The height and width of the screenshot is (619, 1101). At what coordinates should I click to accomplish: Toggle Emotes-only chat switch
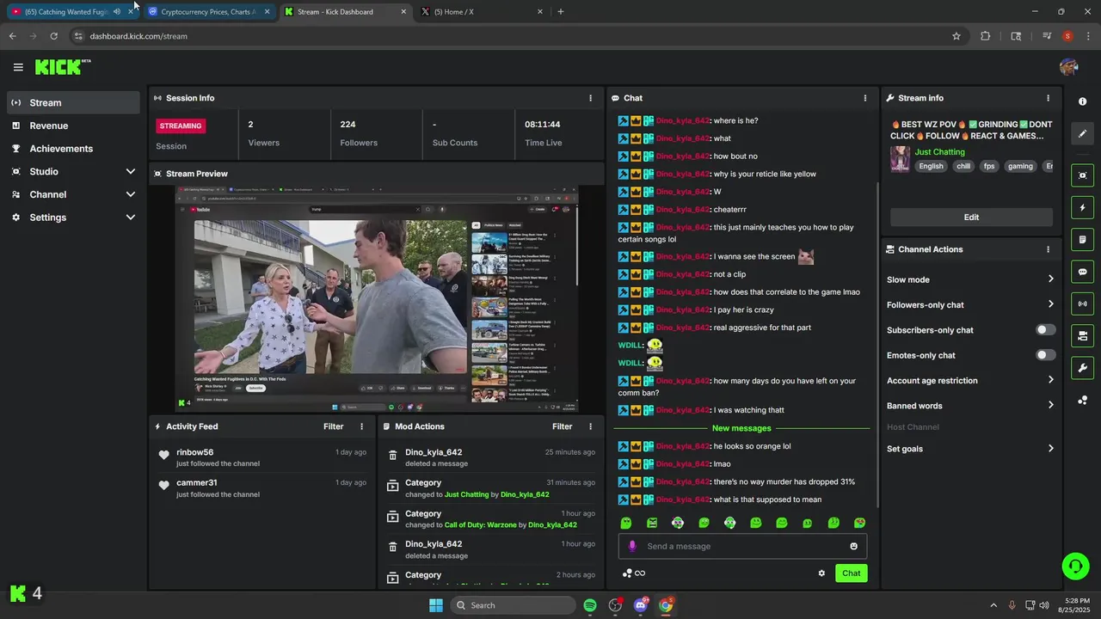tap(1045, 355)
